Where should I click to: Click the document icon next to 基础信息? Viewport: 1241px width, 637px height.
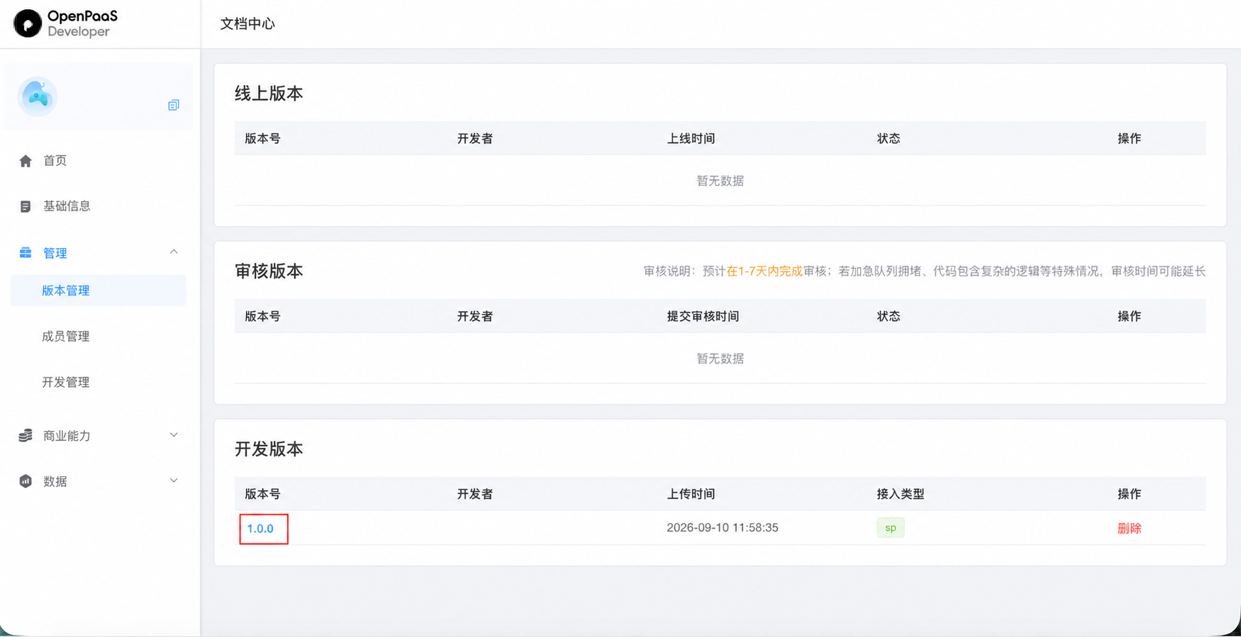click(x=26, y=206)
